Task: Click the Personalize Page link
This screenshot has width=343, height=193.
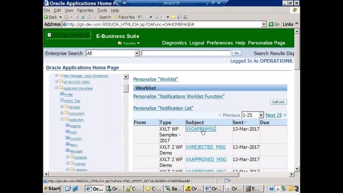Action: click(x=266, y=43)
